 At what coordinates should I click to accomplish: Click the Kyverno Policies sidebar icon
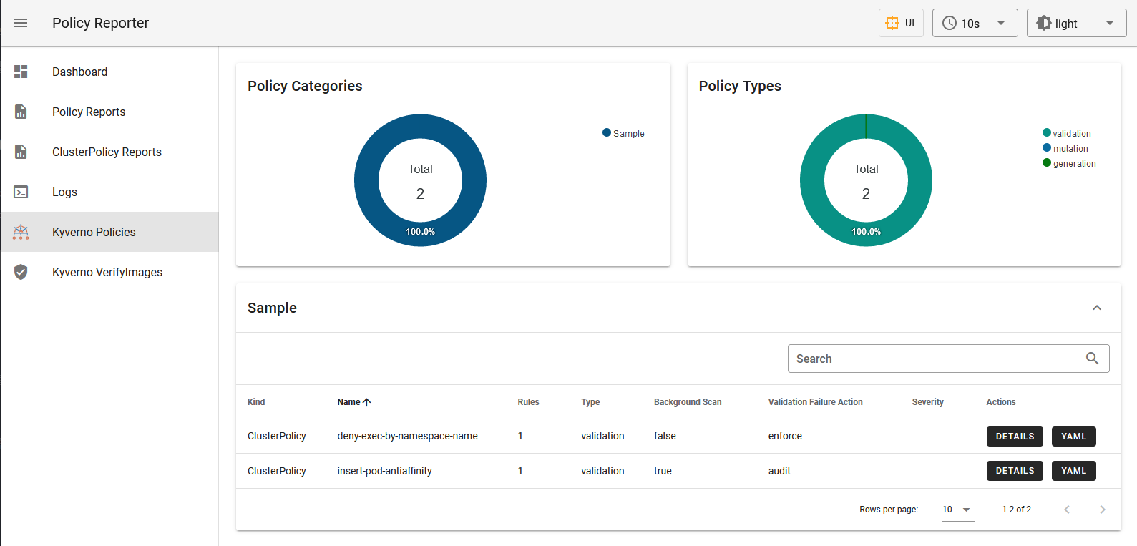pyautogui.click(x=21, y=232)
